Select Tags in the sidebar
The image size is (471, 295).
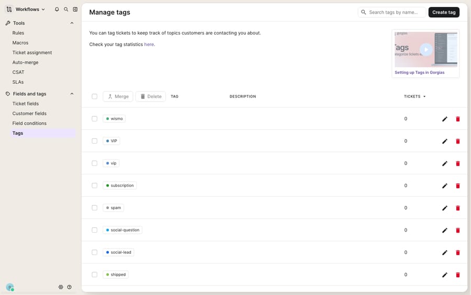click(43, 133)
